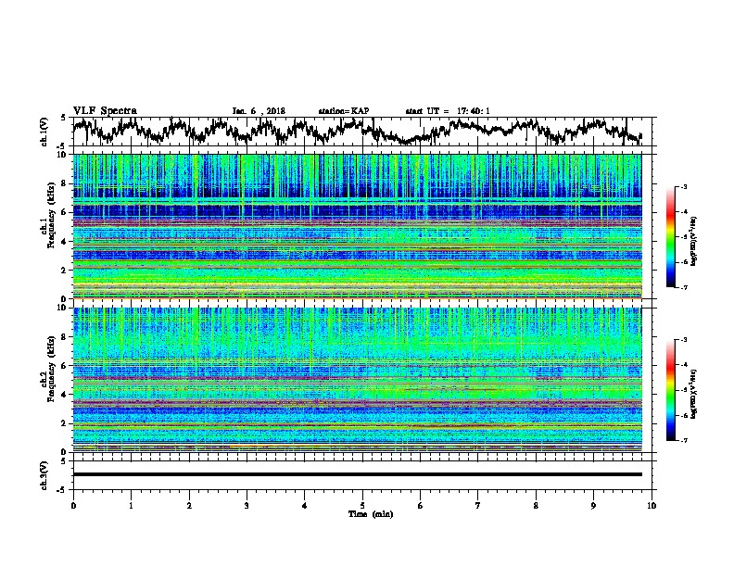Click the "ch.1(V)" axis label at top
This screenshot has width=734, height=567.
(44, 132)
